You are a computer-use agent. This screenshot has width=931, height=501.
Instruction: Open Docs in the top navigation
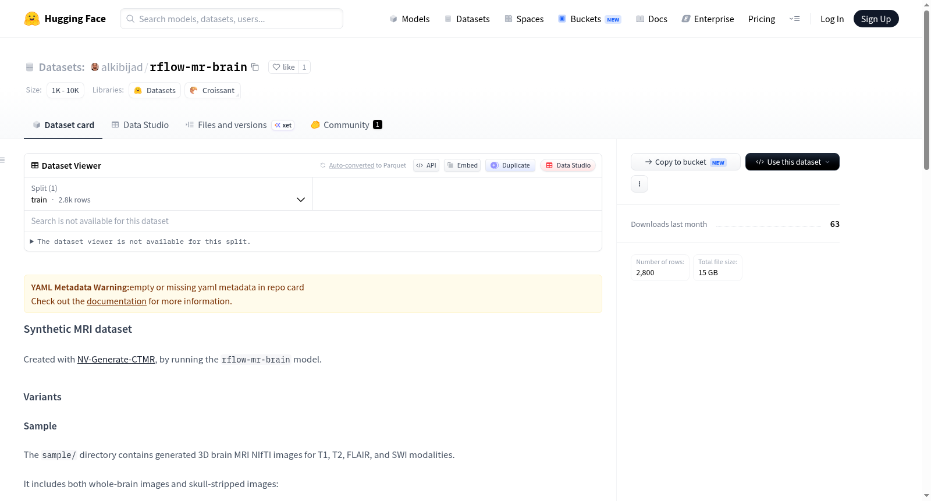(x=652, y=19)
